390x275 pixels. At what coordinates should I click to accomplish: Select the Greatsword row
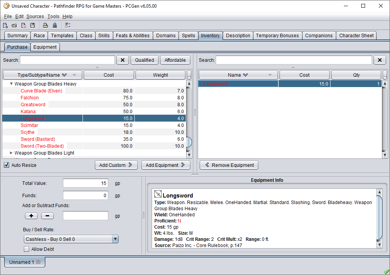94,105
